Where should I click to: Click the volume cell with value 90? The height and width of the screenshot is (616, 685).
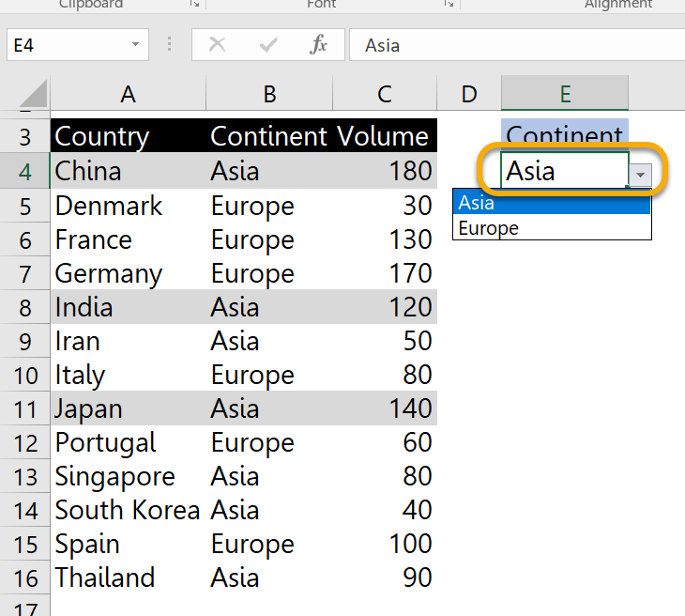point(385,577)
